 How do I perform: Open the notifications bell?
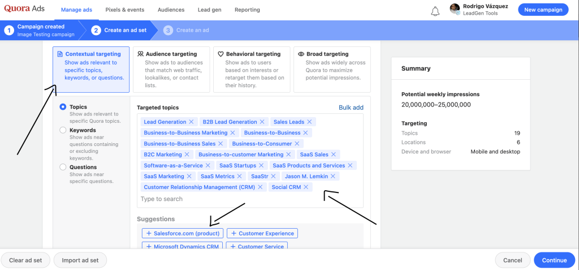(435, 11)
